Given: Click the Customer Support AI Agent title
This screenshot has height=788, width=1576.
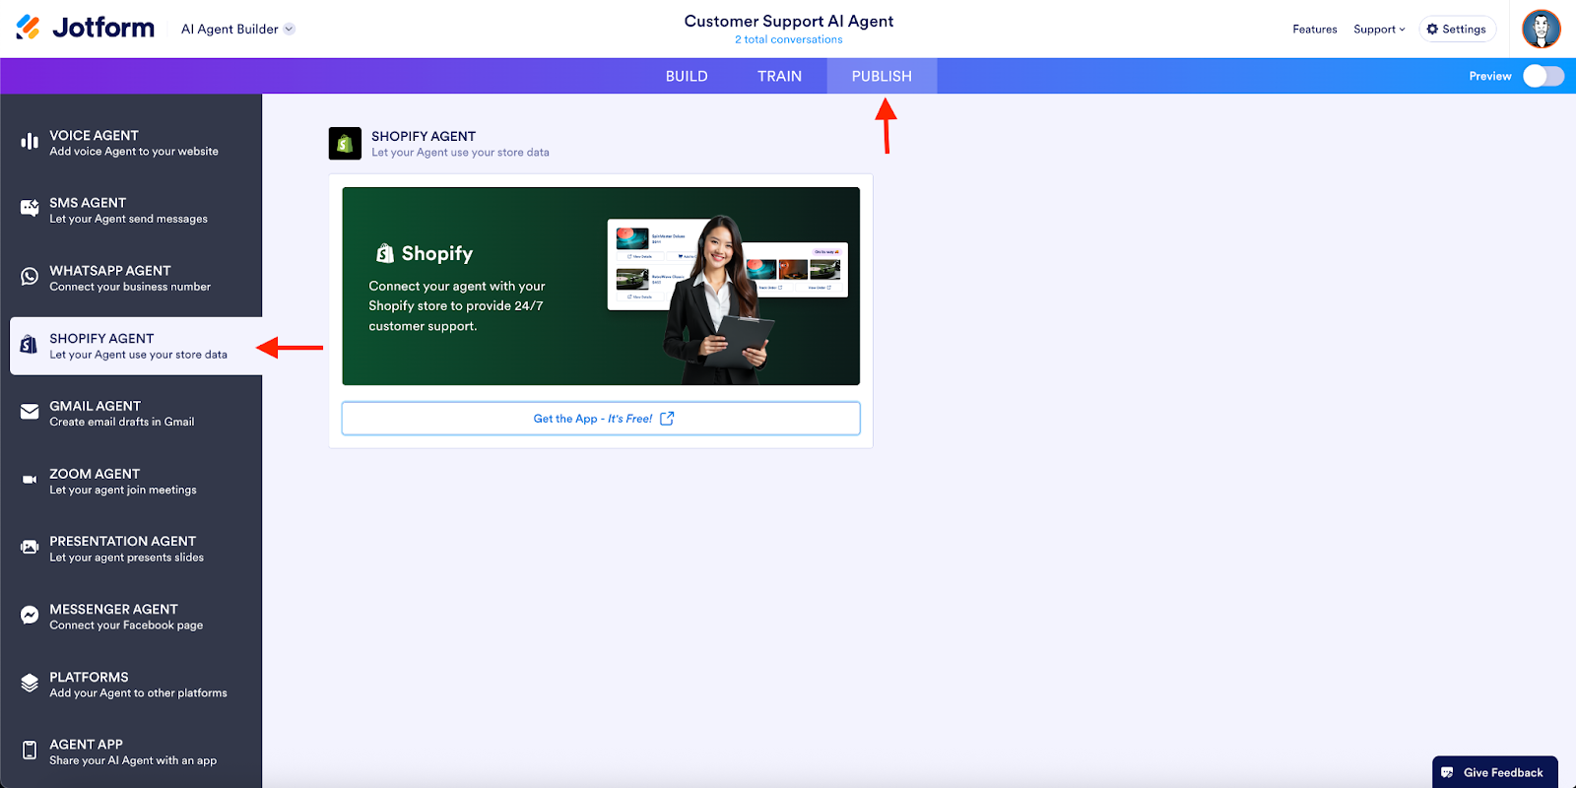Looking at the screenshot, I should [x=789, y=21].
